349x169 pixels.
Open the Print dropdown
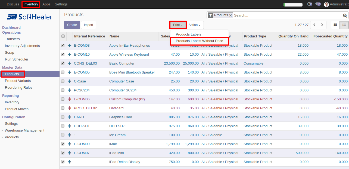click(x=178, y=25)
